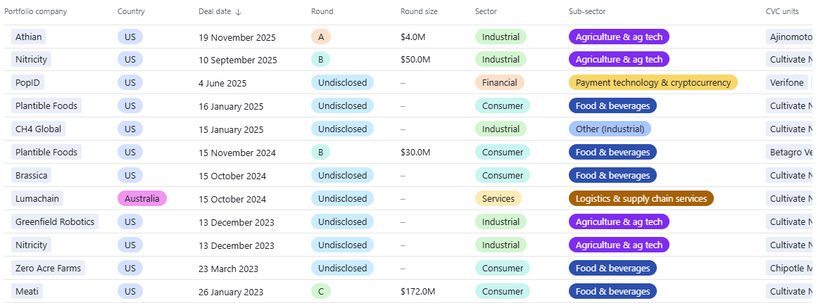Click the sort arrow beside Deal date
The width and height of the screenshot is (818, 303).
238,12
